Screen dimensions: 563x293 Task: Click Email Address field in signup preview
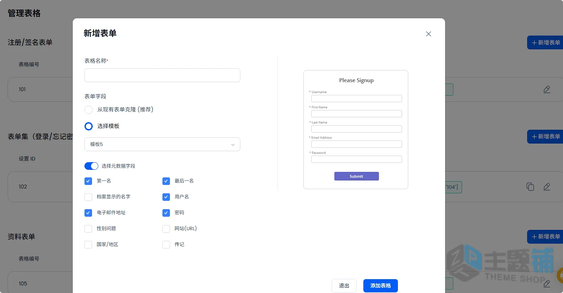click(x=356, y=144)
